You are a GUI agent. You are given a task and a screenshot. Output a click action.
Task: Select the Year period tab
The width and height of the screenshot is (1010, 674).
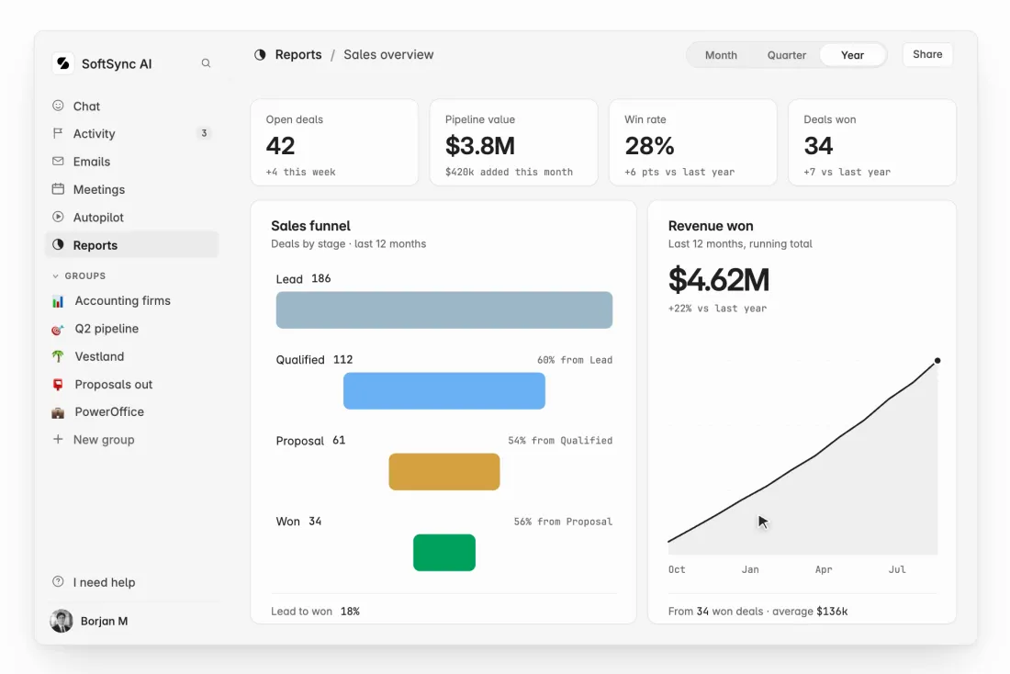[852, 55]
